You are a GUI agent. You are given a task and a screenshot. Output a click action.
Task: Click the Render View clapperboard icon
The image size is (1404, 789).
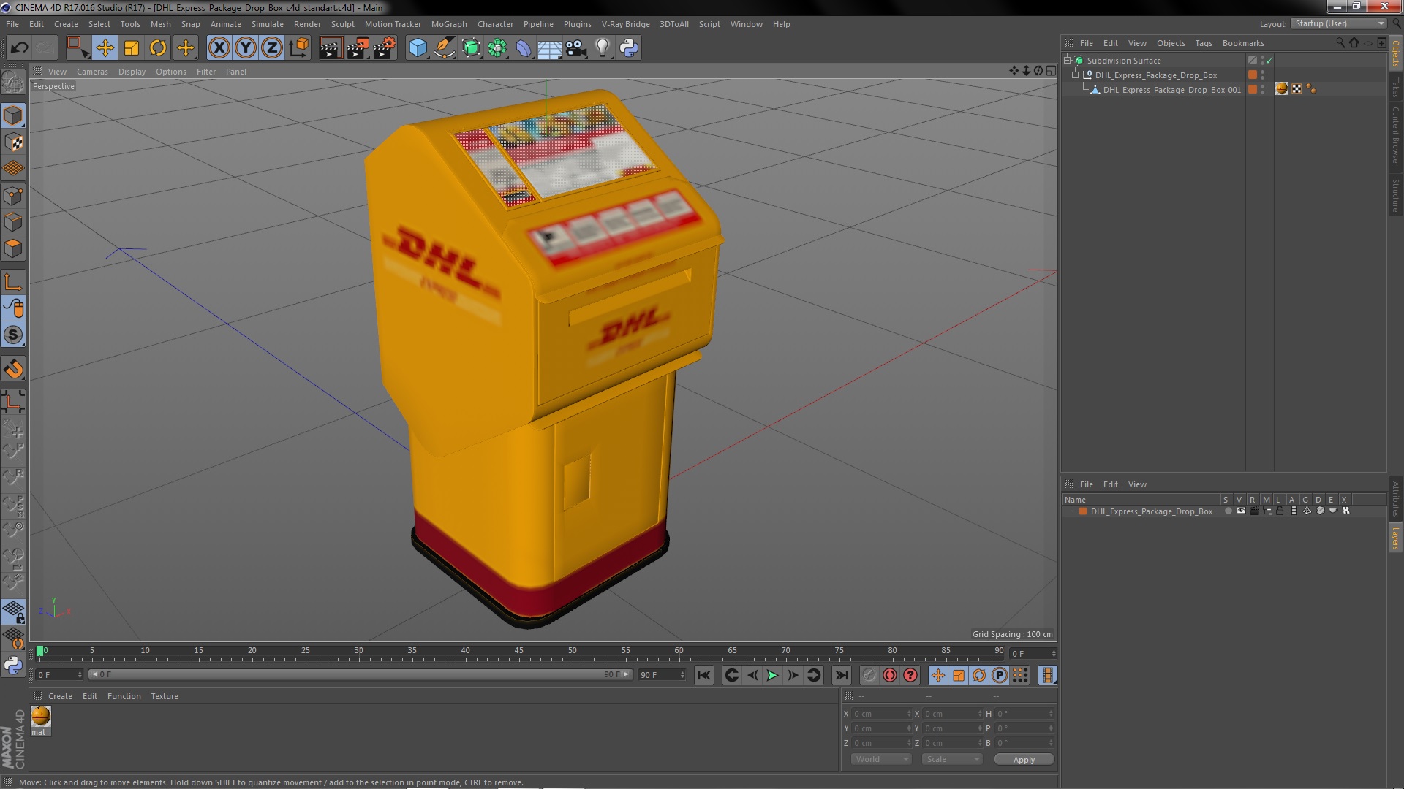330,48
